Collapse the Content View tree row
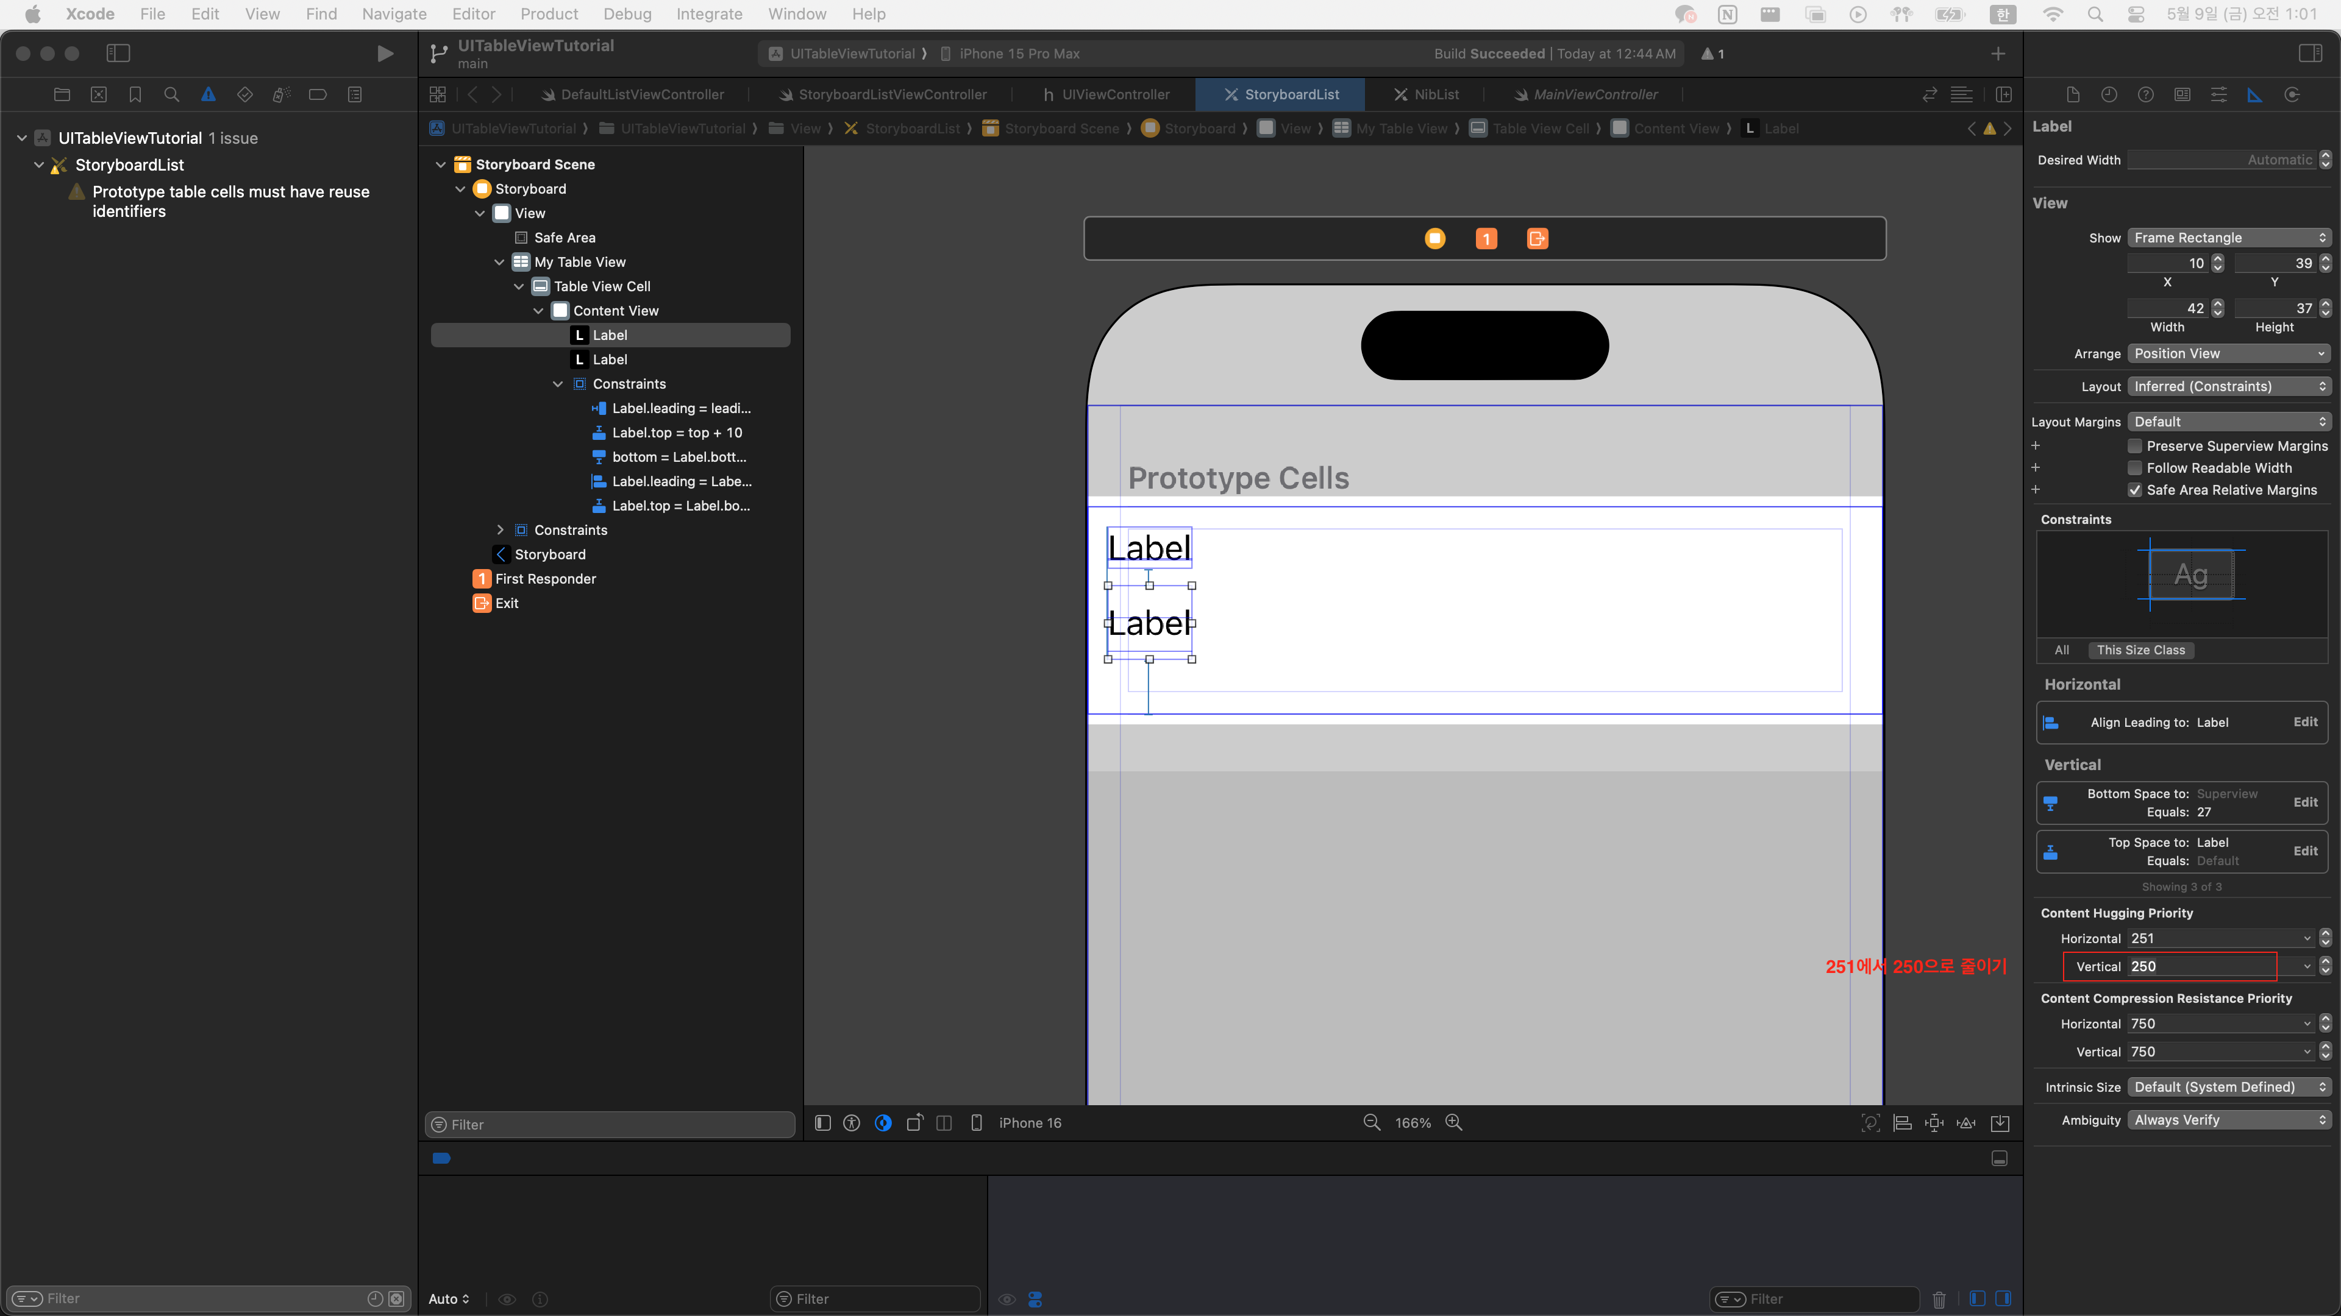 tap(538, 311)
